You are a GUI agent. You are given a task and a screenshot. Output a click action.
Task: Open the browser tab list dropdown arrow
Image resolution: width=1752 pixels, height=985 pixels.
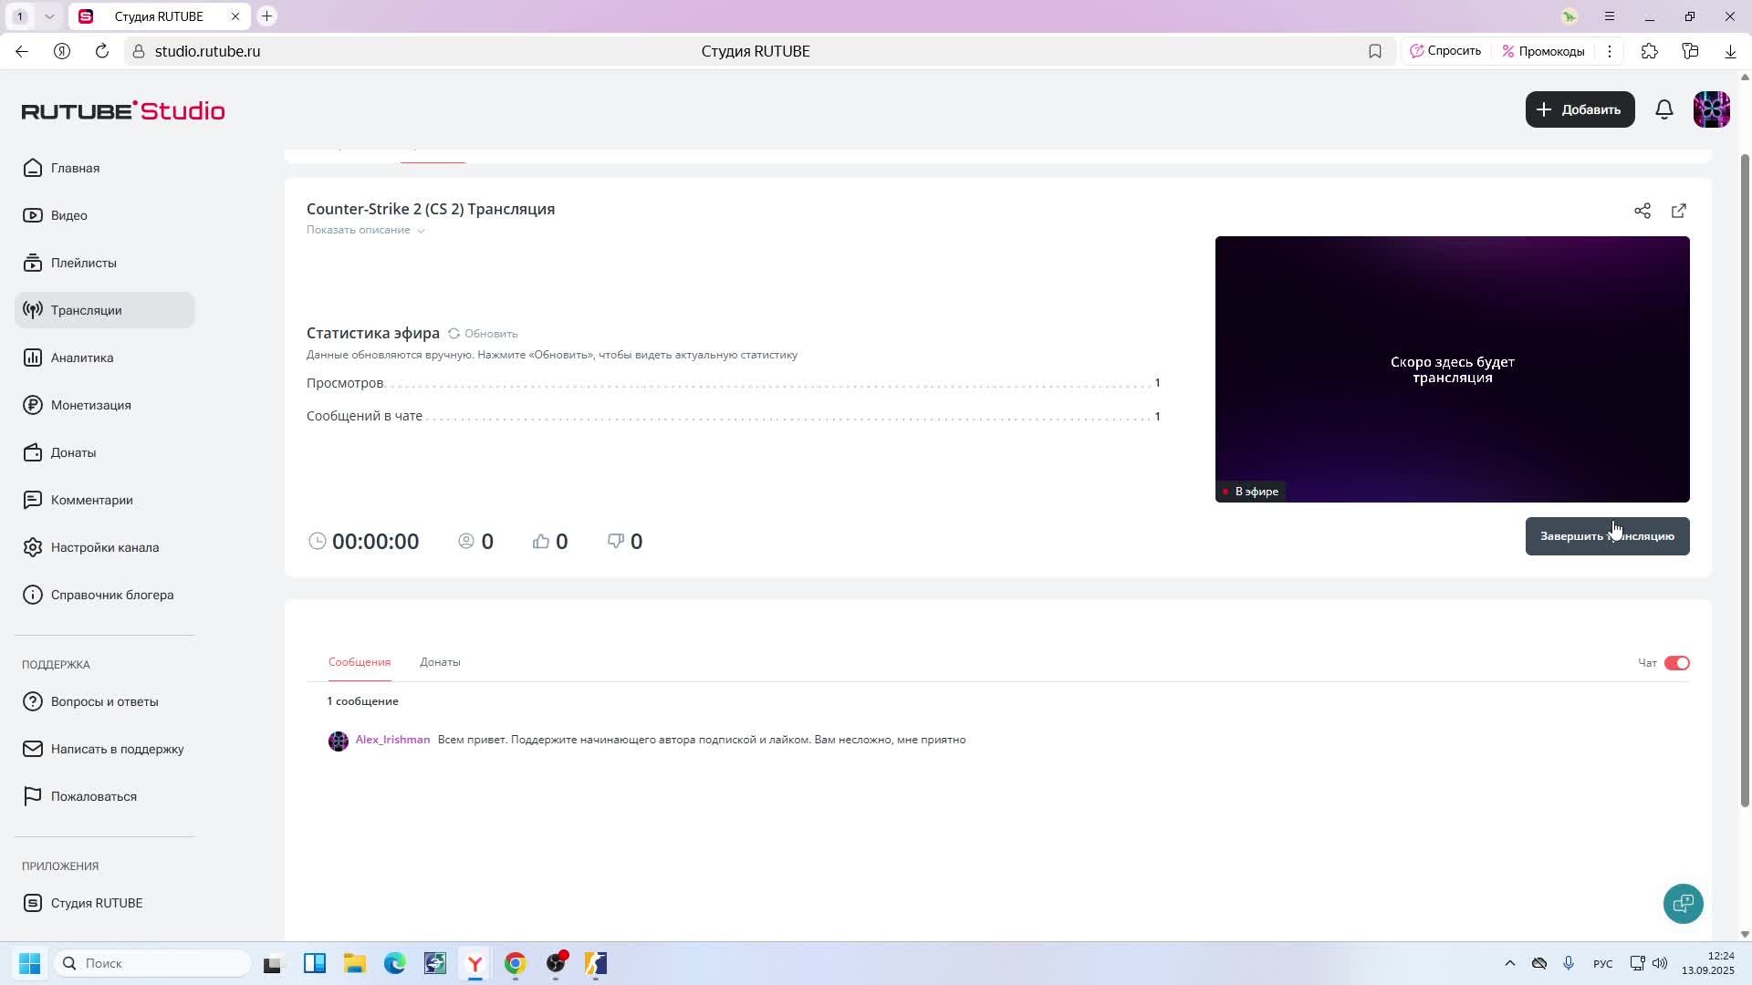[x=49, y=16]
